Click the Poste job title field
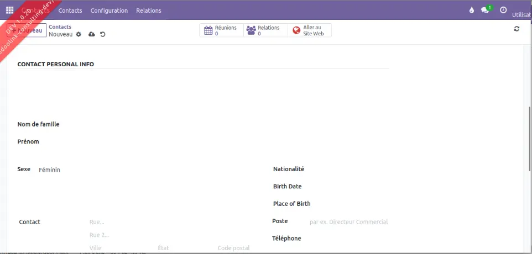 [x=348, y=222]
